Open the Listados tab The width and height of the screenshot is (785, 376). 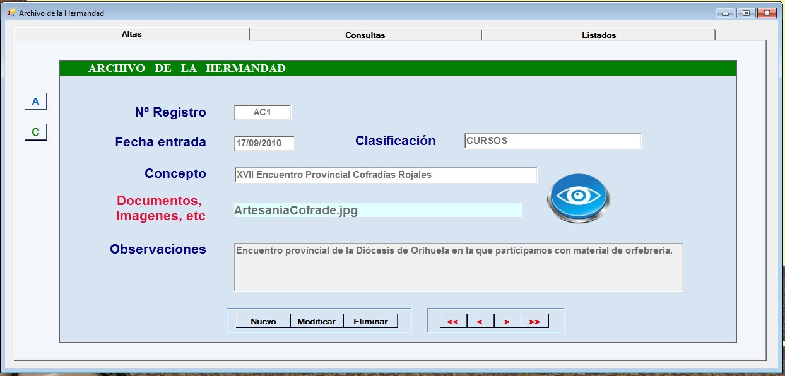tap(598, 35)
